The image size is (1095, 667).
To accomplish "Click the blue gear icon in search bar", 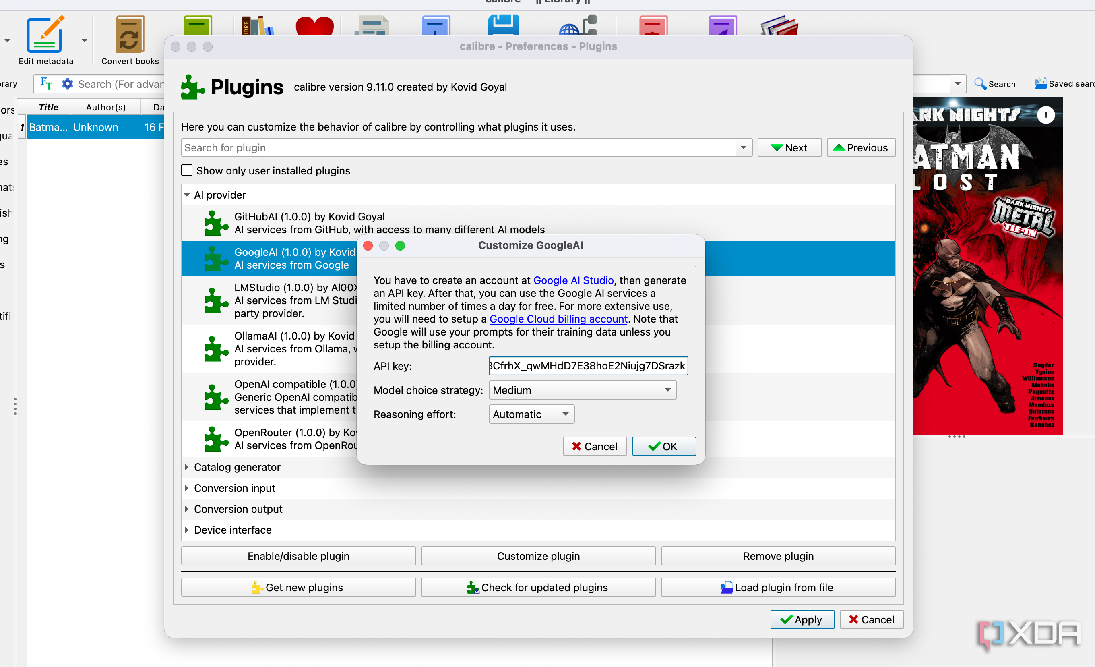I will pos(67,84).
